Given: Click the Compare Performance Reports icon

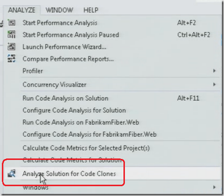Looking at the screenshot, I should pos(12,59).
